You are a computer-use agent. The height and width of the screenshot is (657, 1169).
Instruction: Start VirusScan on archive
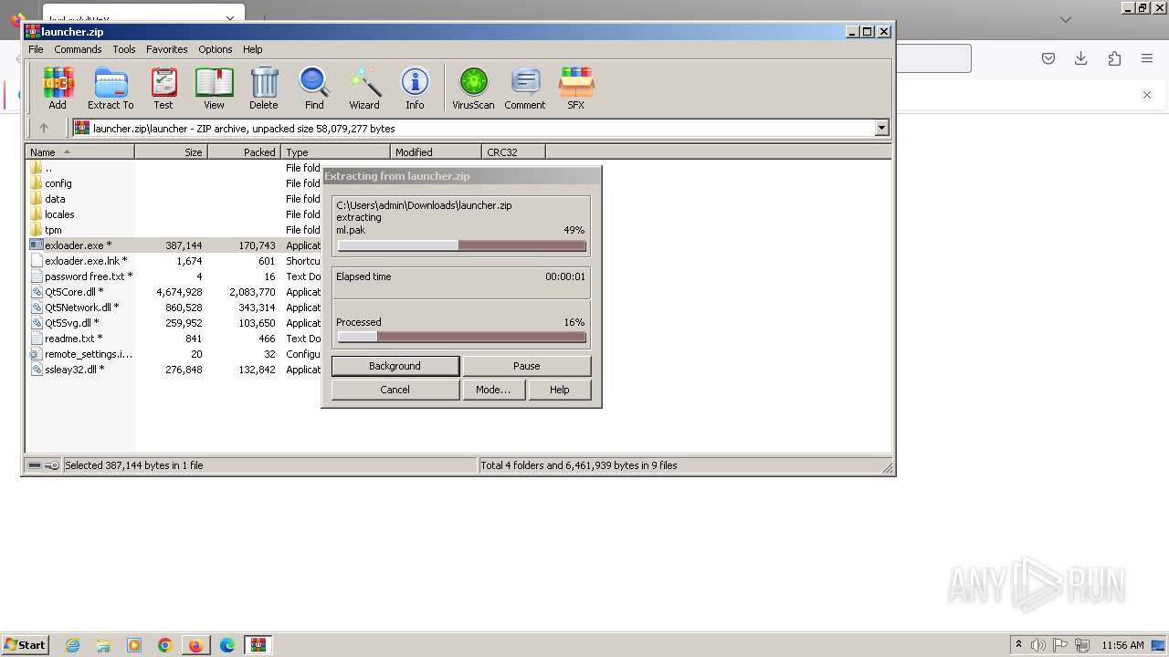pyautogui.click(x=473, y=89)
